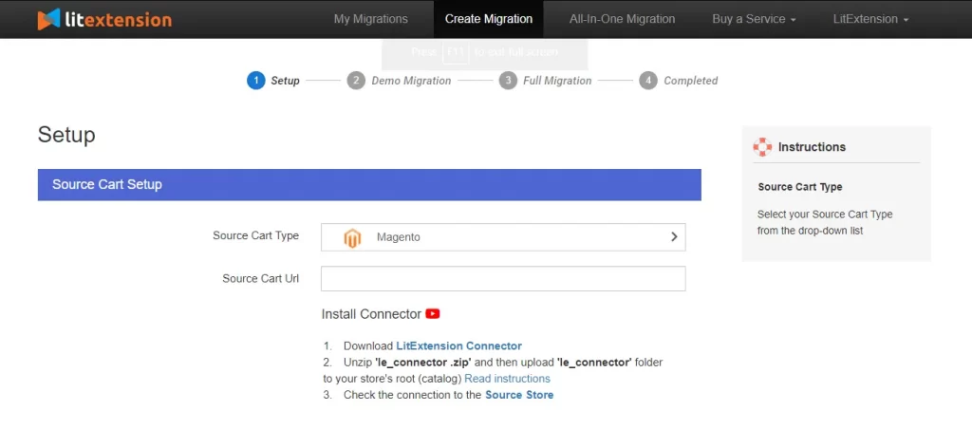972x429 pixels.
Task: Focus the Source Cart Url field
Action: click(x=503, y=278)
